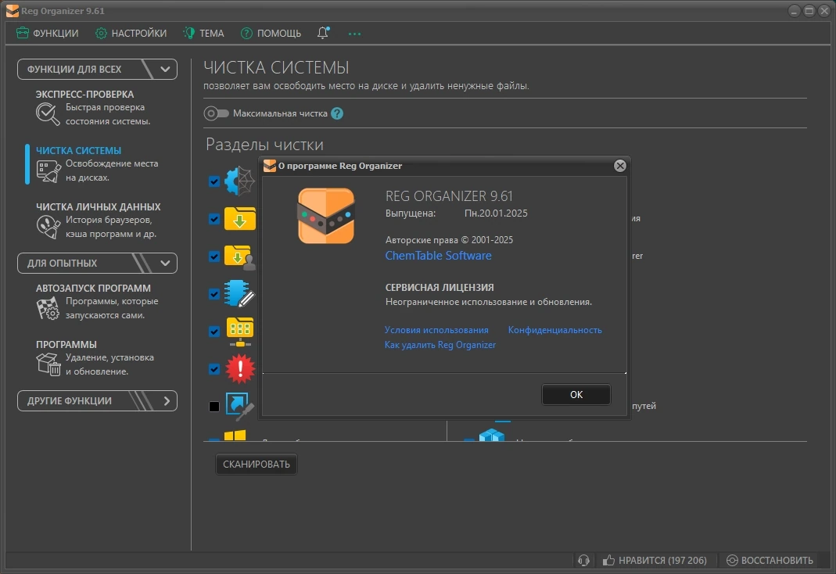Open the notifications bell icon
The width and height of the screenshot is (836, 574).
pyautogui.click(x=323, y=33)
